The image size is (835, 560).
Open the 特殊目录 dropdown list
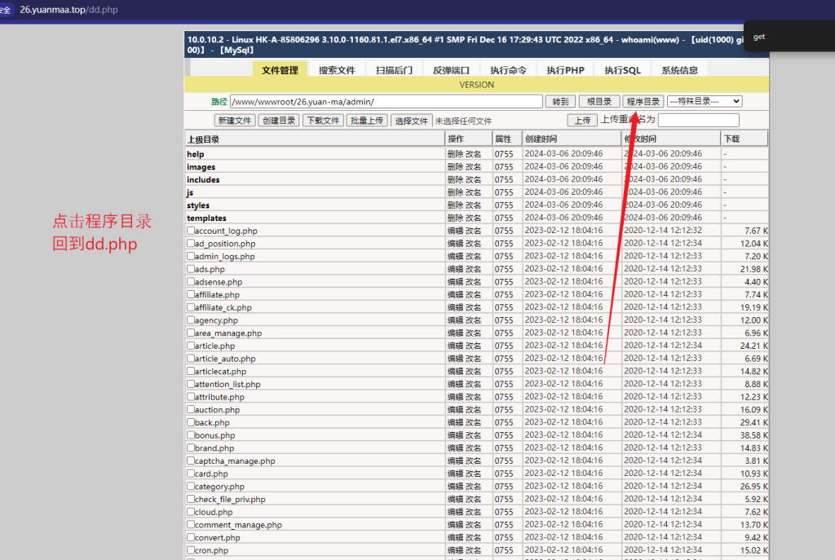(704, 101)
